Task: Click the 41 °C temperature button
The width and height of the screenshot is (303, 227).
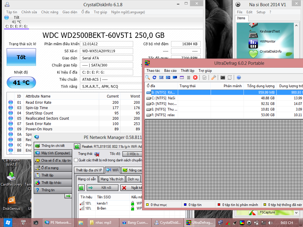Action: tap(21, 83)
